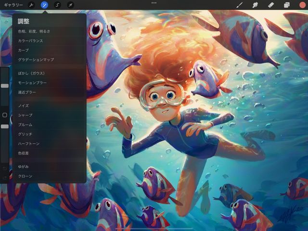The width and height of the screenshot is (308, 231).
Task: Select the Smudge finger tool
Action: click(x=255, y=5)
